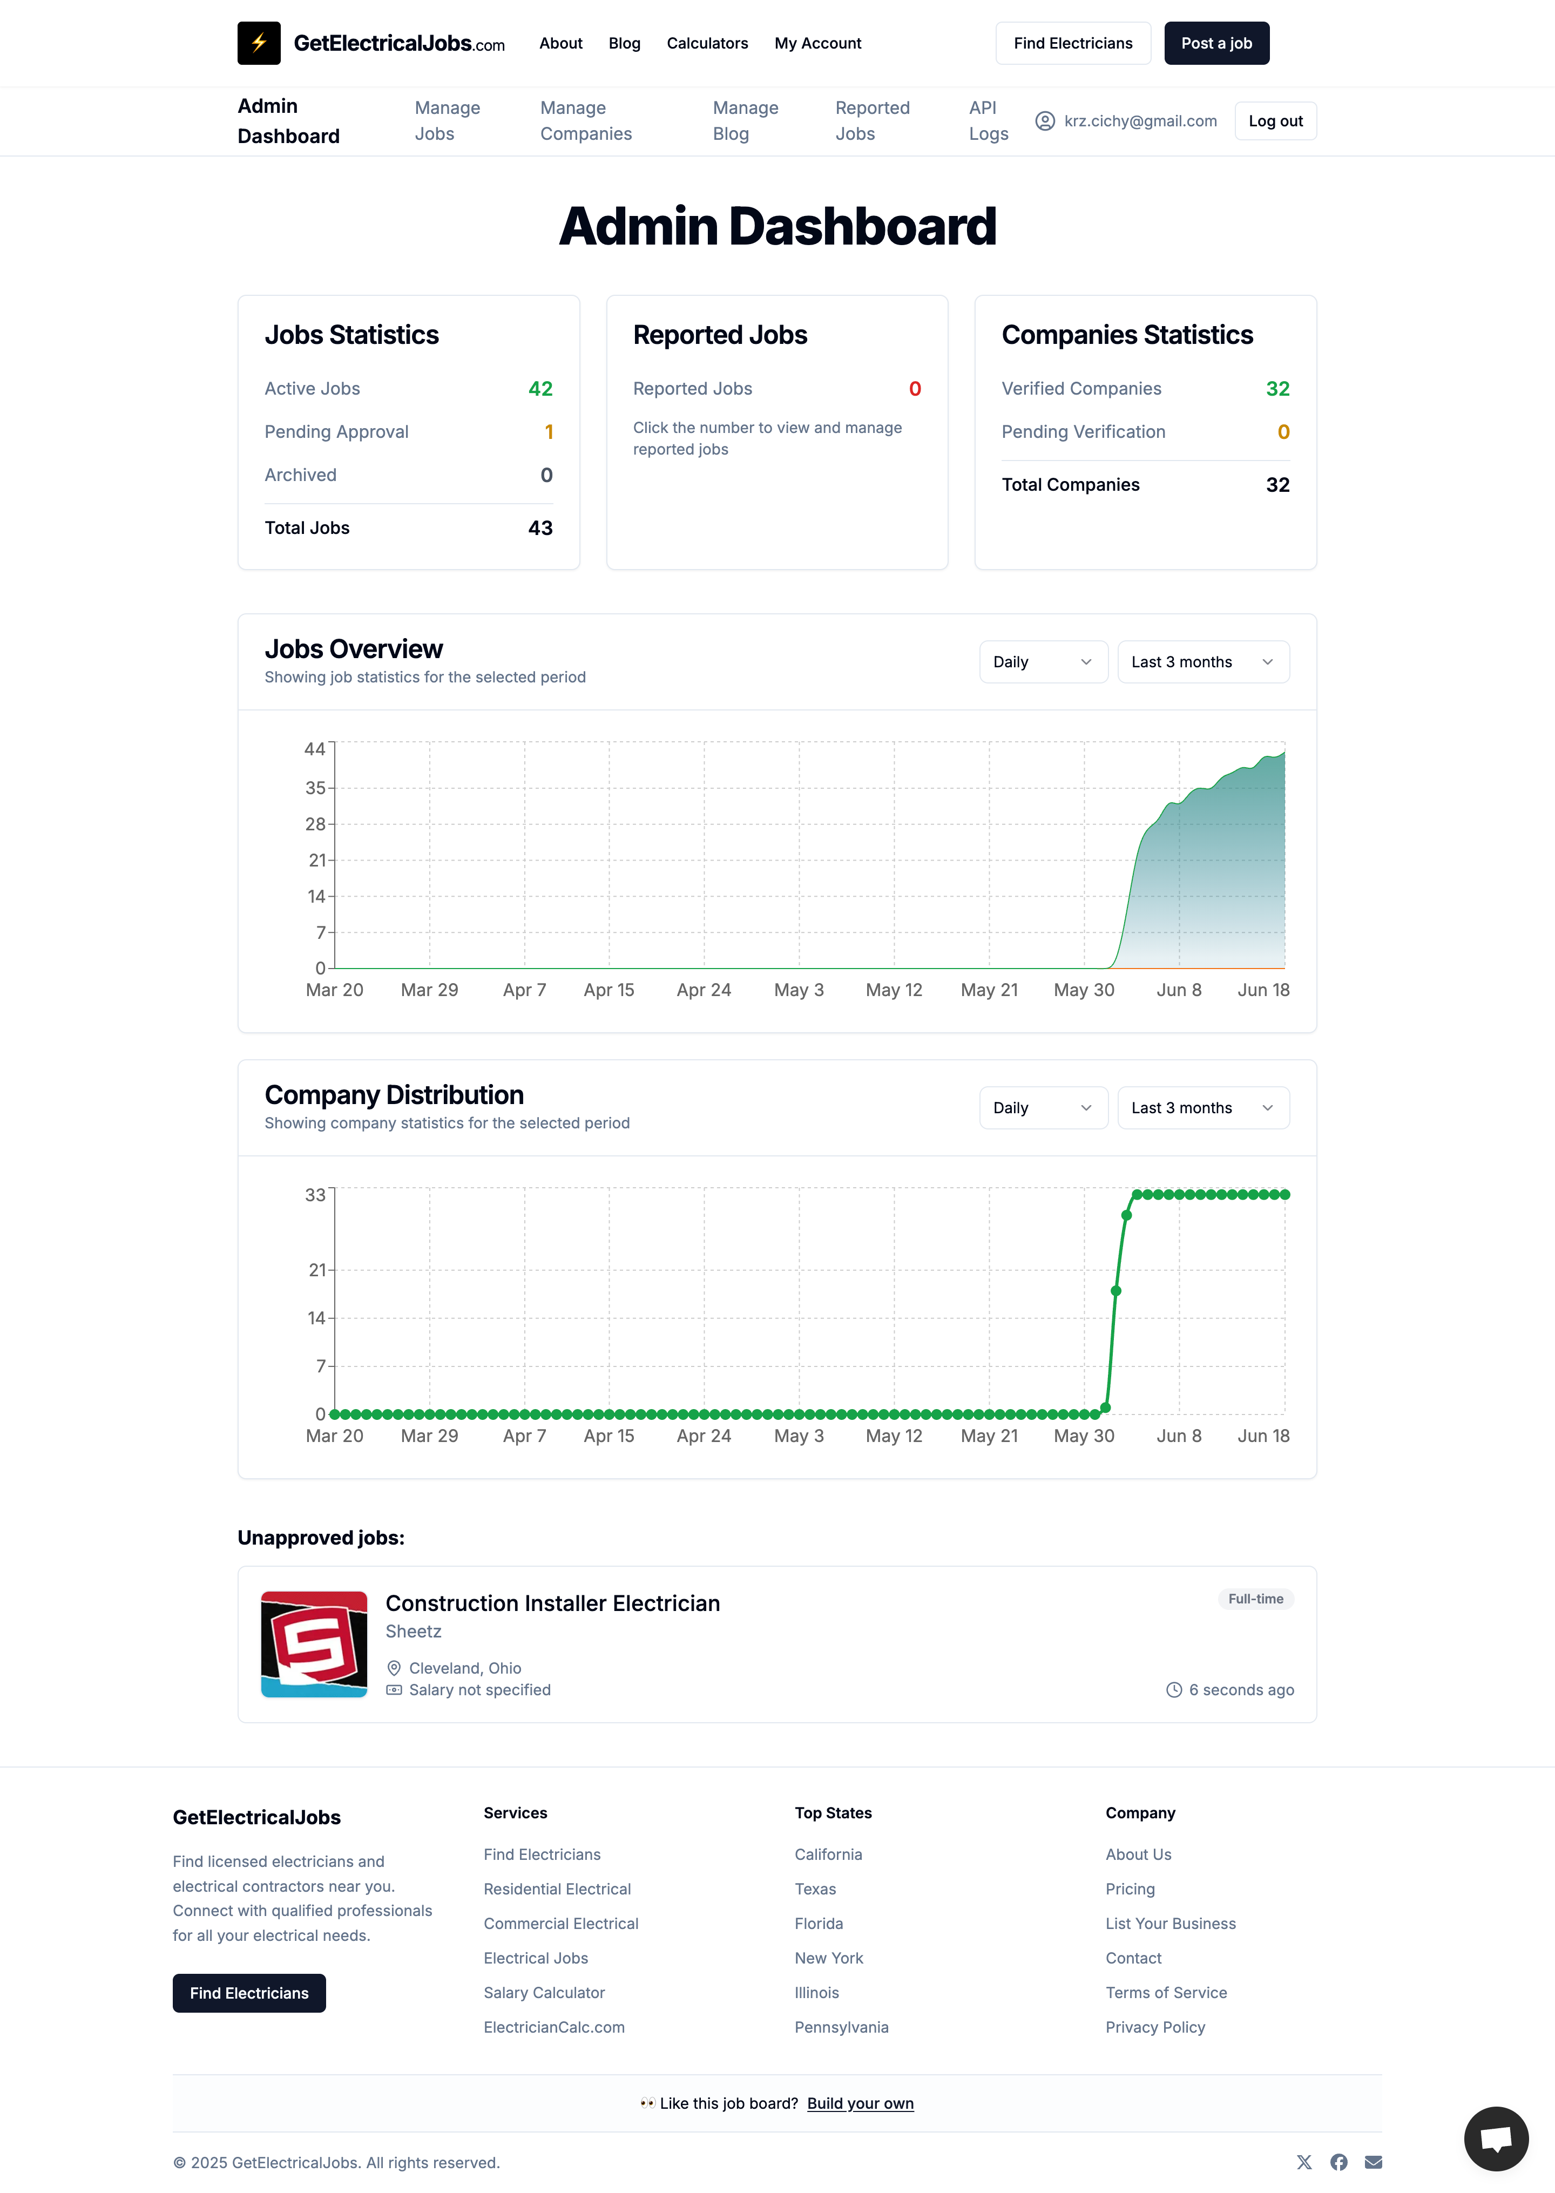Screen dimensions: 1555x2193
Task: Open Jobs Overview Last 3 months dropdown
Action: pos(1202,661)
